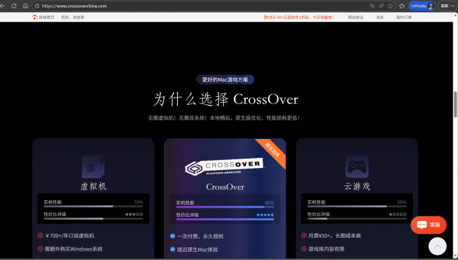Click the red X beside 需额外购买Windows系统
This screenshot has width=458, height=260.
[40, 249]
